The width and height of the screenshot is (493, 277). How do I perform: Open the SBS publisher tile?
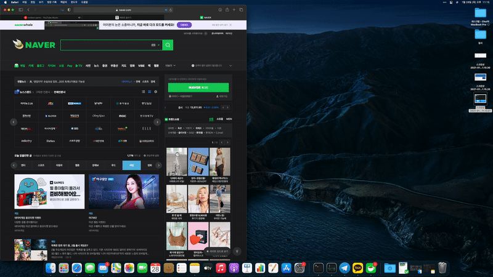click(x=75, y=129)
